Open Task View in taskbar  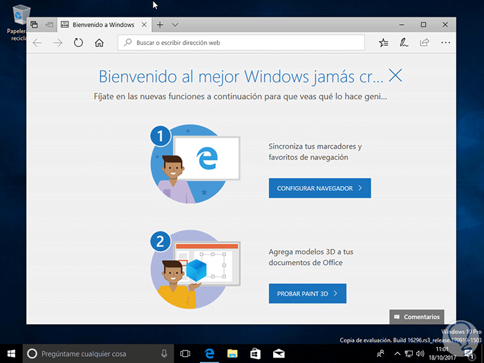click(x=185, y=354)
